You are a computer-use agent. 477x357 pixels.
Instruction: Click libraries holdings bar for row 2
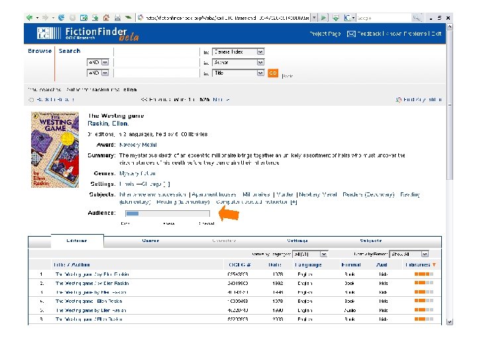(424, 283)
